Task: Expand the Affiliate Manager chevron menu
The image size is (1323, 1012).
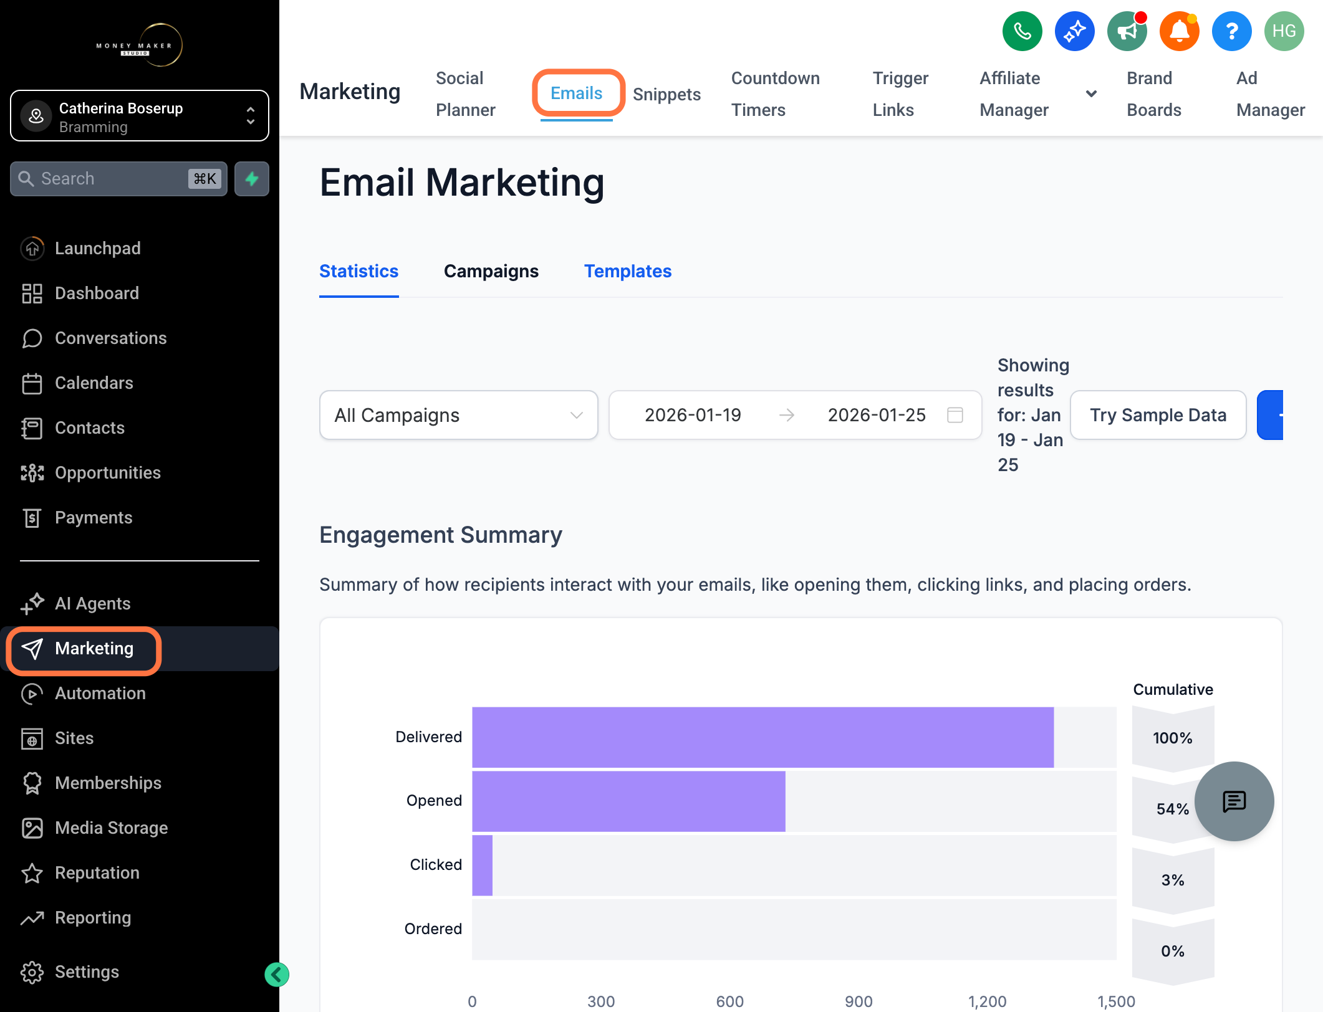Action: 1091,93
